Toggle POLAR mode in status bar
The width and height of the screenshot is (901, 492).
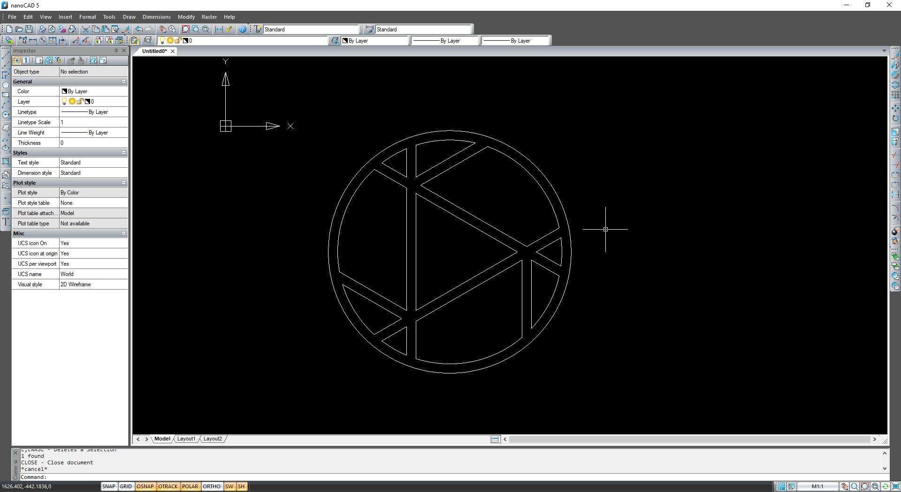[190, 486]
